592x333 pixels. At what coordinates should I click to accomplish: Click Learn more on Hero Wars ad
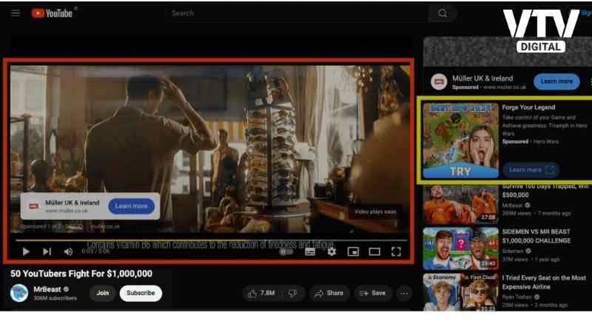[x=531, y=170]
